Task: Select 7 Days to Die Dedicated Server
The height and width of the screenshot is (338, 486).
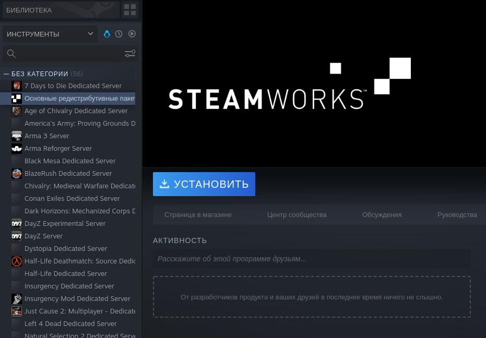Action: (x=73, y=86)
